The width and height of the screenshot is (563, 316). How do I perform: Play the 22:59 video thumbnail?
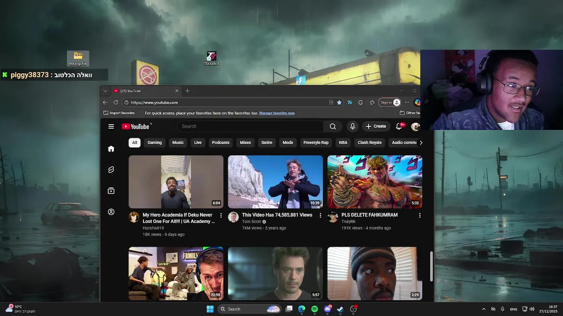tap(176, 274)
